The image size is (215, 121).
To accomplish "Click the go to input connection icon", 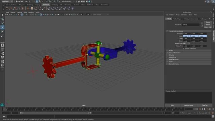I will pyautogui.click(x=202, y=24).
